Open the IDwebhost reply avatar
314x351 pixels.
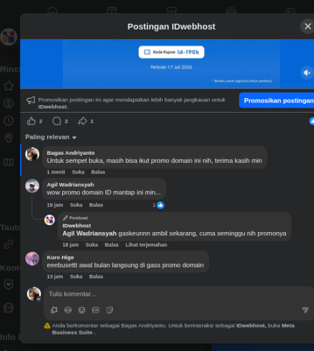(x=50, y=220)
